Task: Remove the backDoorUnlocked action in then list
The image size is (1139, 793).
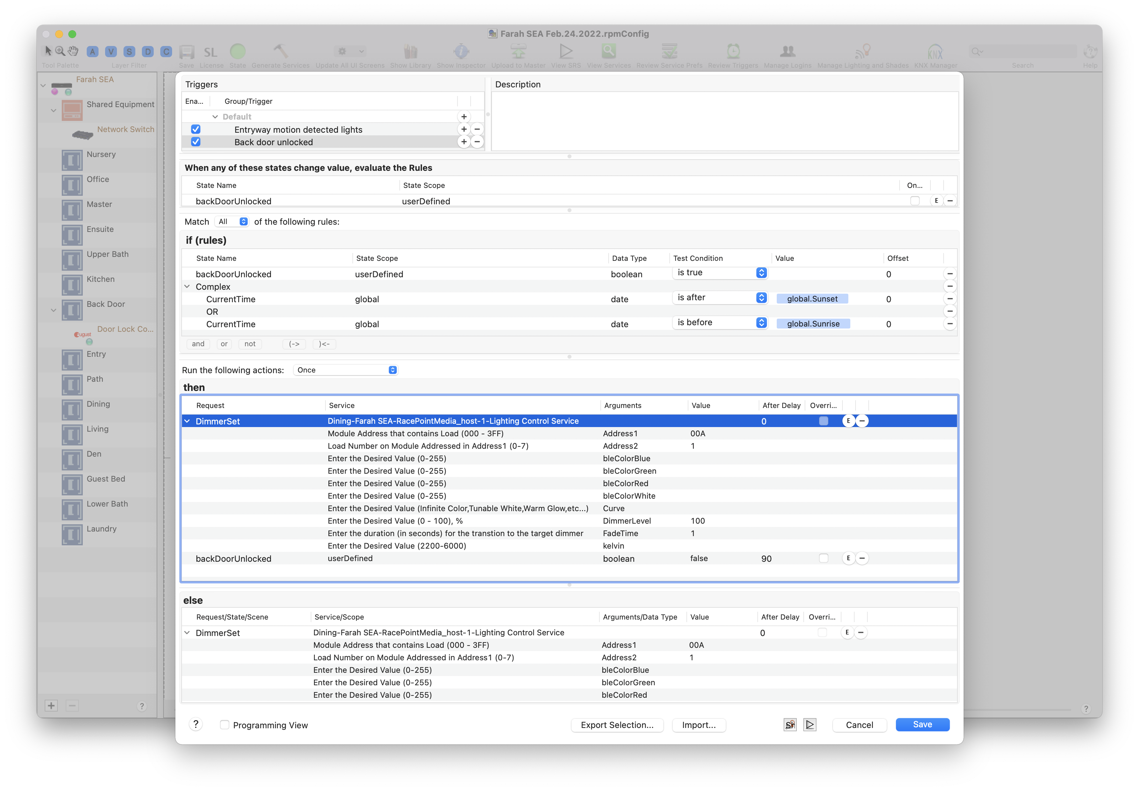Action: click(862, 558)
